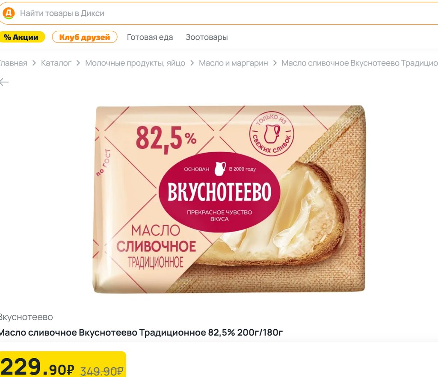Click the chevron after 'Масло и маргарин'
Screen dimensions: 438x377
(275, 63)
